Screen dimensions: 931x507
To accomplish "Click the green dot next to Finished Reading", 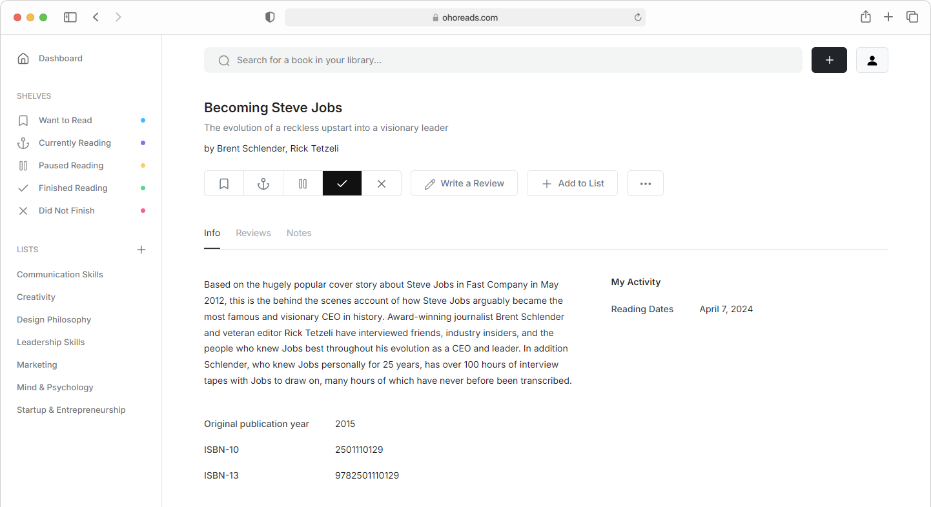I will [143, 188].
